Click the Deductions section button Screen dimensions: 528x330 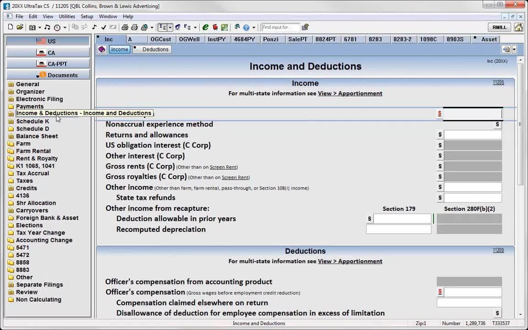tap(155, 49)
